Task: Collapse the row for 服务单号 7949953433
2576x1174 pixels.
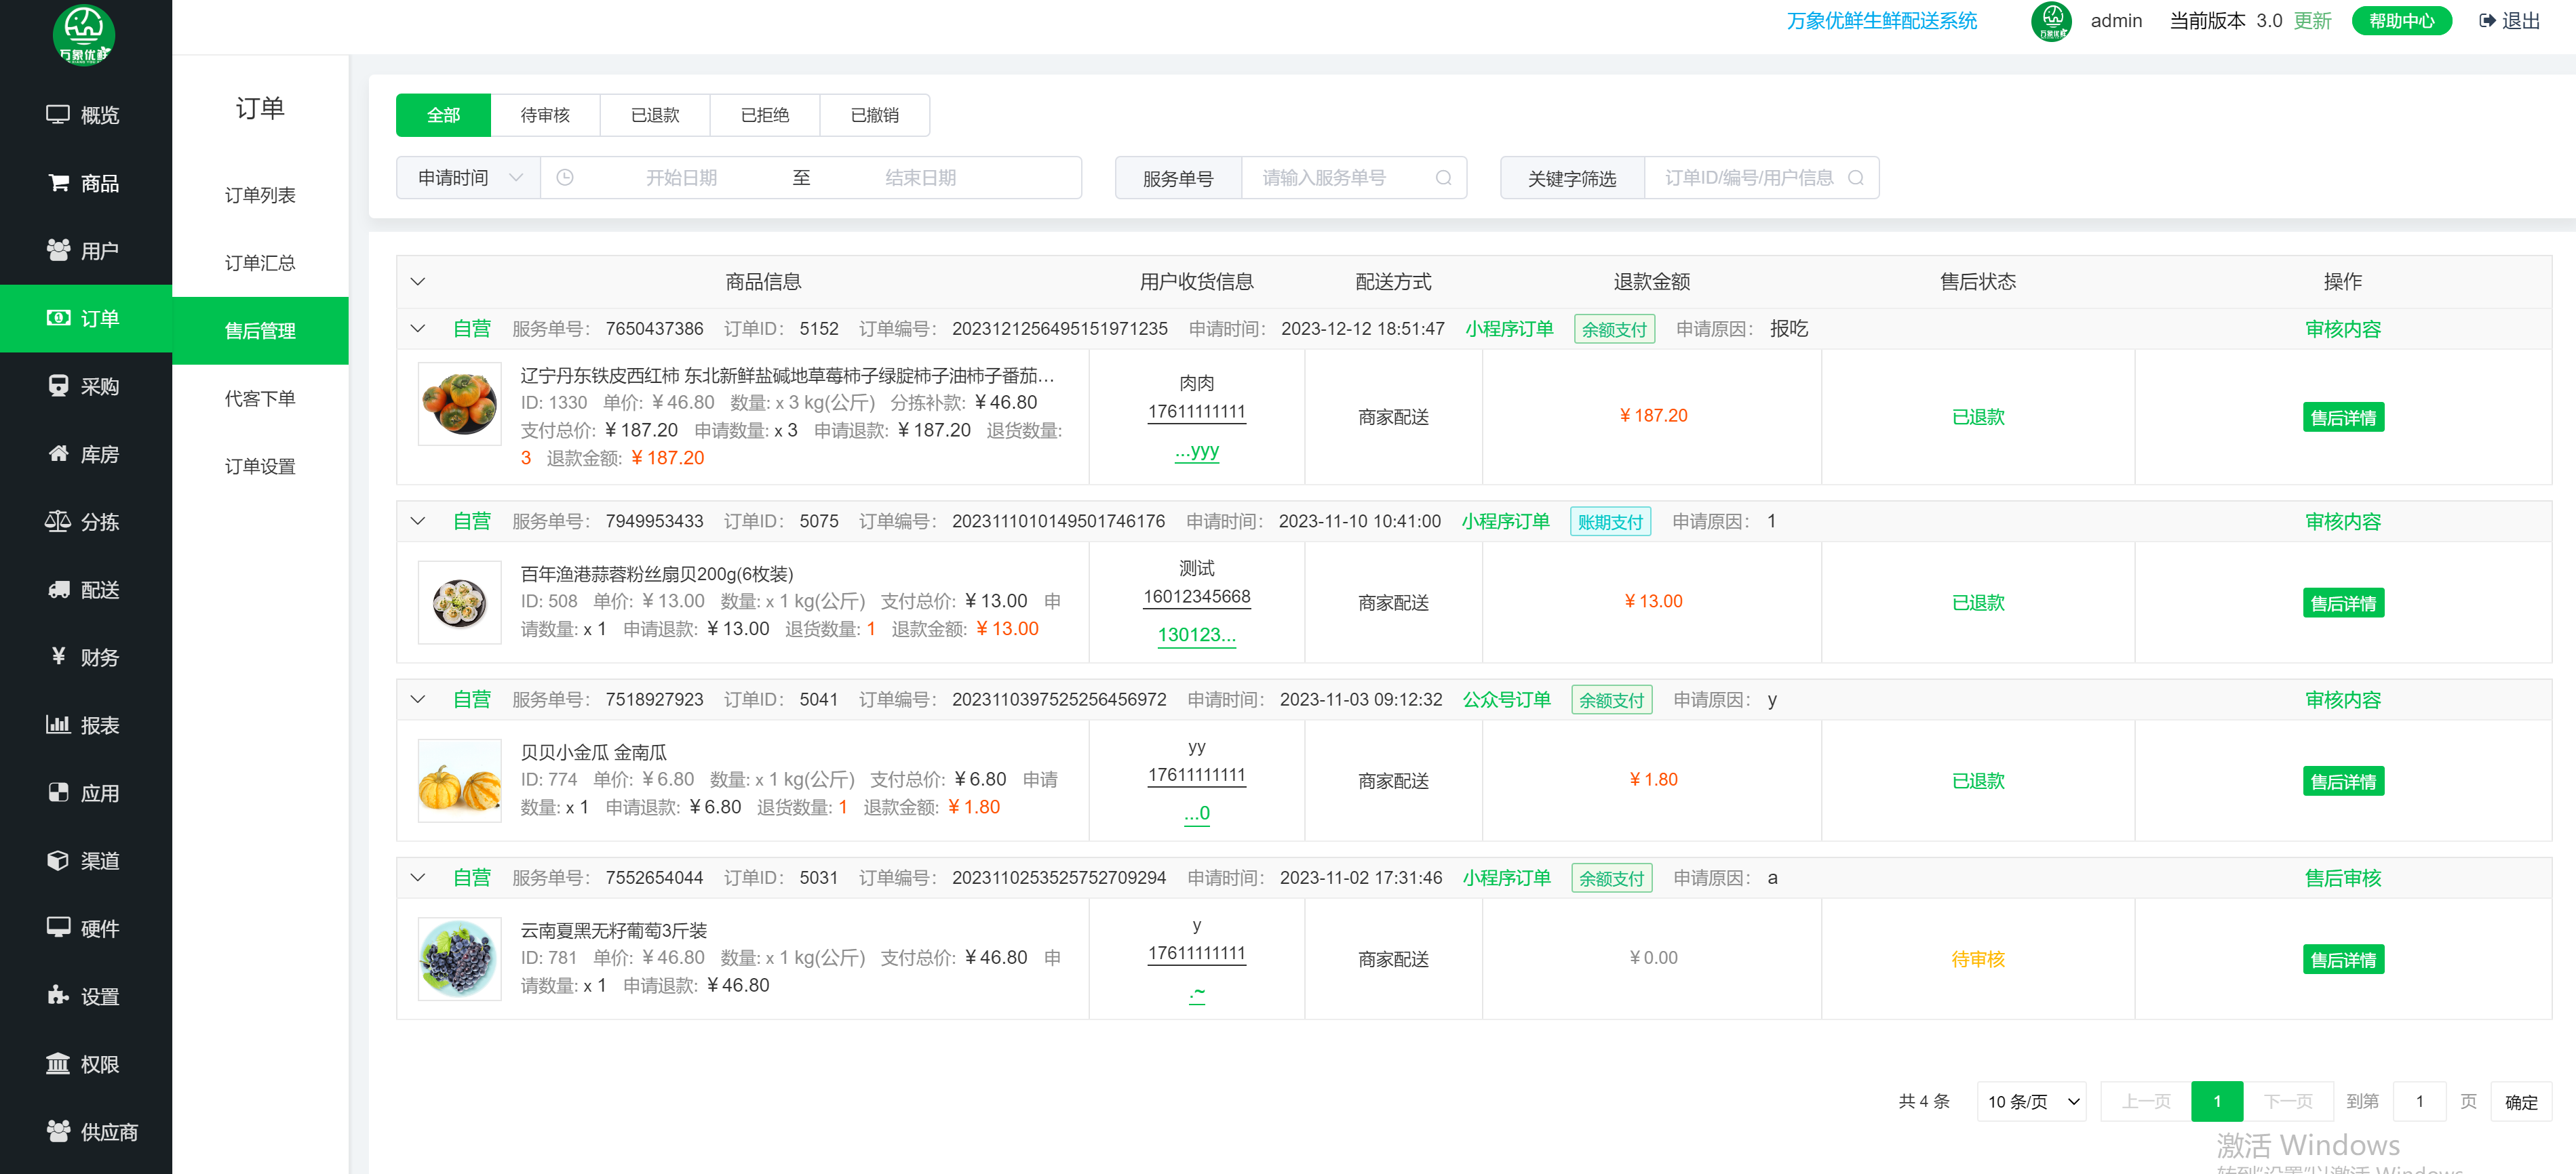Action: pos(418,521)
